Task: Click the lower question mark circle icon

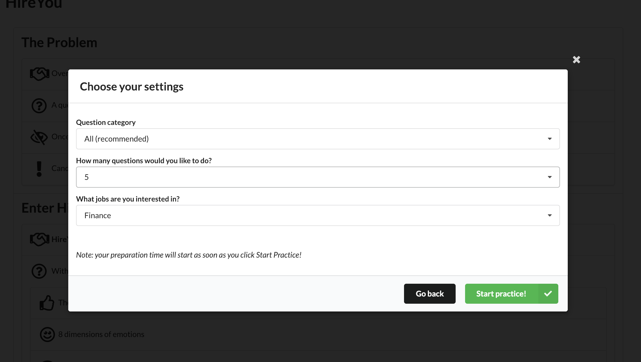Action: point(39,271)
